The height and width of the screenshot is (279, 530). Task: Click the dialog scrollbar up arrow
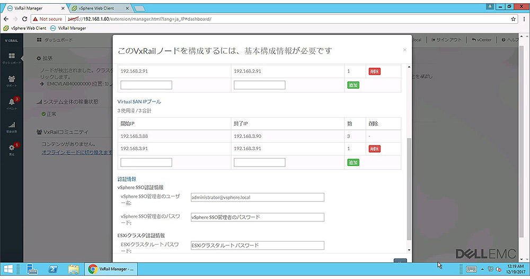pos(409,67)
